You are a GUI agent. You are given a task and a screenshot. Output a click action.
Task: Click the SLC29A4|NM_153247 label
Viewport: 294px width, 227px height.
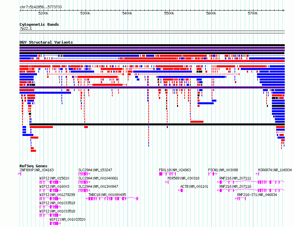(95, 170)
